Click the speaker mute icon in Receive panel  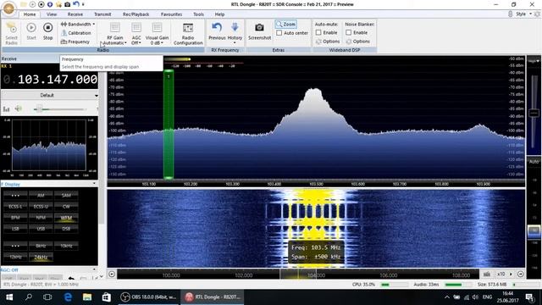[19, 109]
